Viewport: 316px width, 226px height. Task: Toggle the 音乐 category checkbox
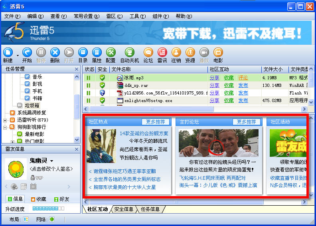pyautogui.click(x=27, y=77)
